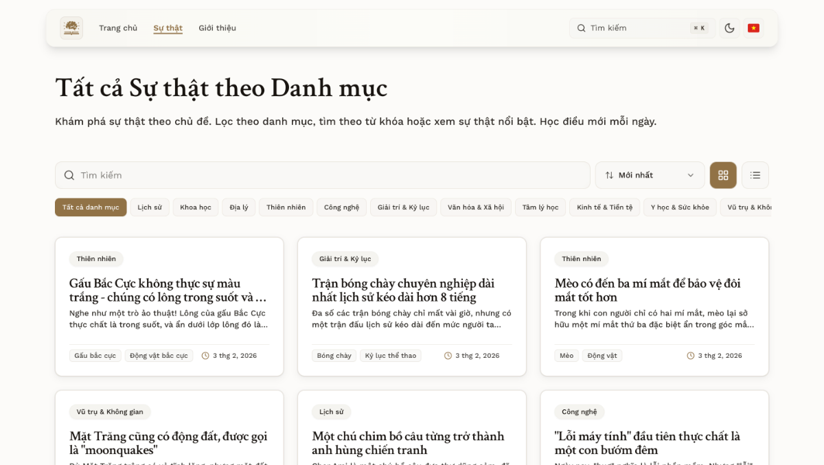824x465 pixels.
Task: Open the Sự thật navigation tab
Action: click(168, 27)
